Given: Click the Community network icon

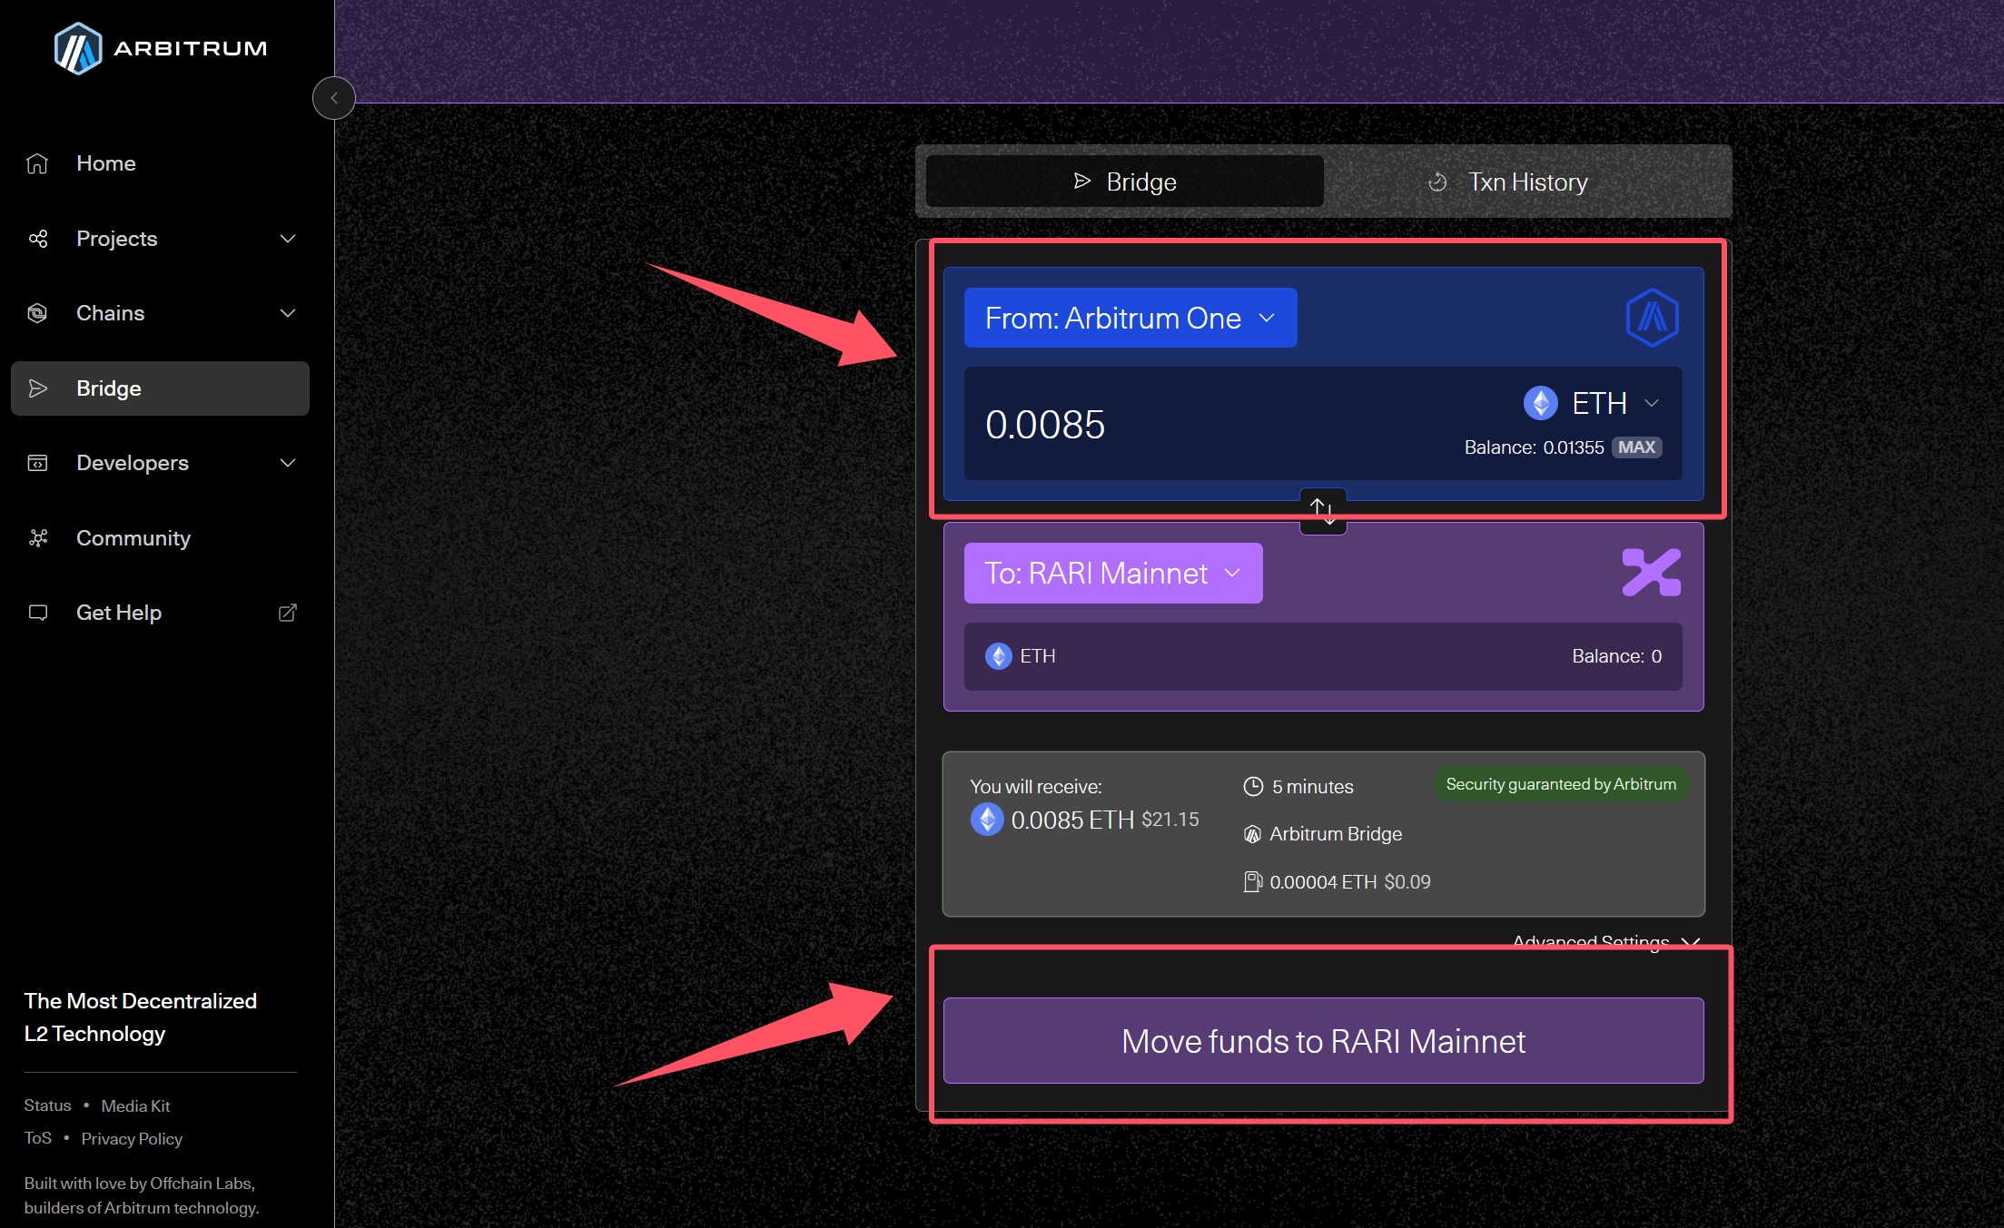Looking at the screenshot, I should click(x=37, y=538).
